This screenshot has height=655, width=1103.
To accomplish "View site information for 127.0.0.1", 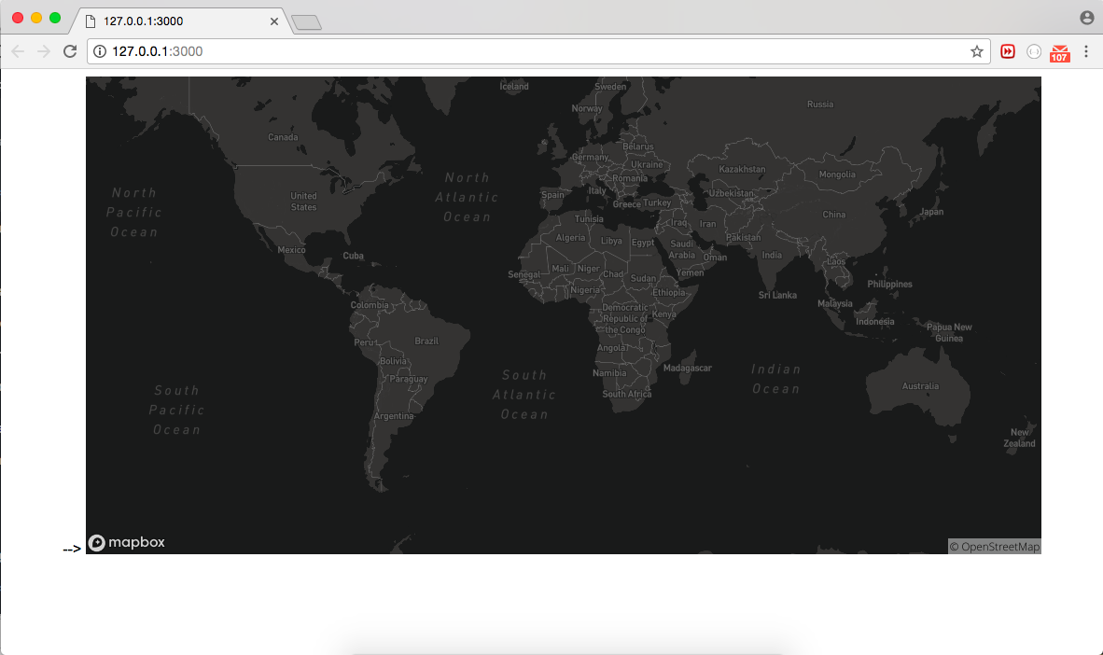I will pyautogui.click(x=100, y=51).
